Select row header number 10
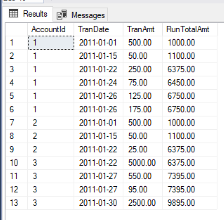Image resolution: width=224 pixels, height=220 pixels. [17, 163]
